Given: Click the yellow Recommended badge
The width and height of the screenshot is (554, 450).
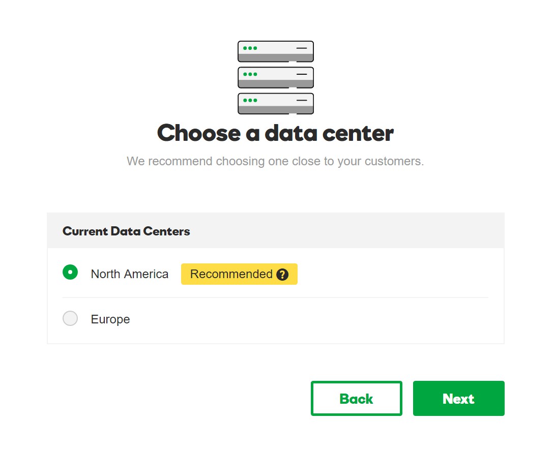Looking at the screenshot, I should (239, 274).
